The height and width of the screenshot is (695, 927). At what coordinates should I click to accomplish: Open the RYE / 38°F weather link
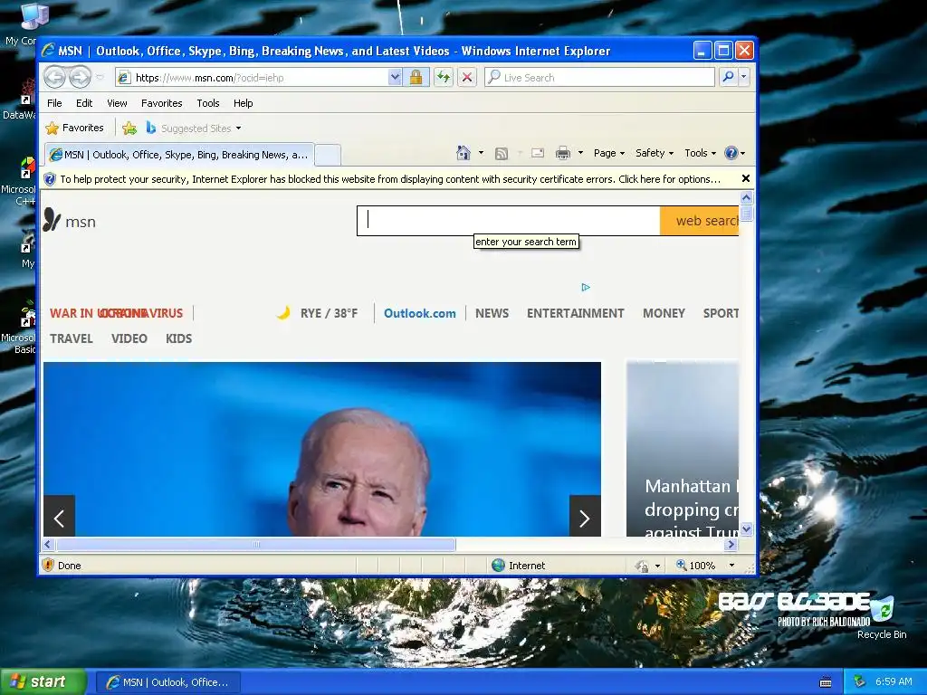click(318, 313)
